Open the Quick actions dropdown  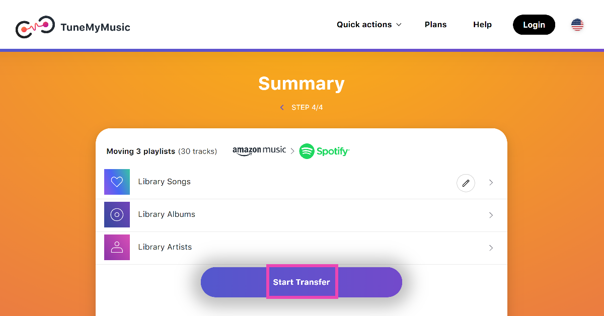click(x=369, y=25)
